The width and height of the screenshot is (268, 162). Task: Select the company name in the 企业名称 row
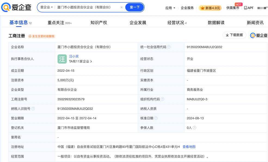point(84,47)
